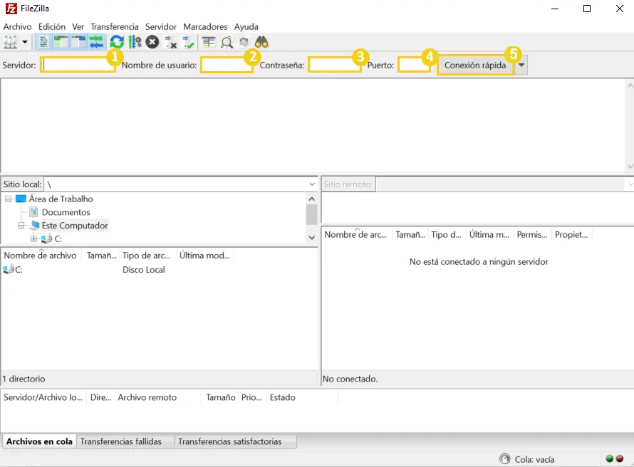
Task: Click the FileZilla logo in the title bar
Action: 11,9
